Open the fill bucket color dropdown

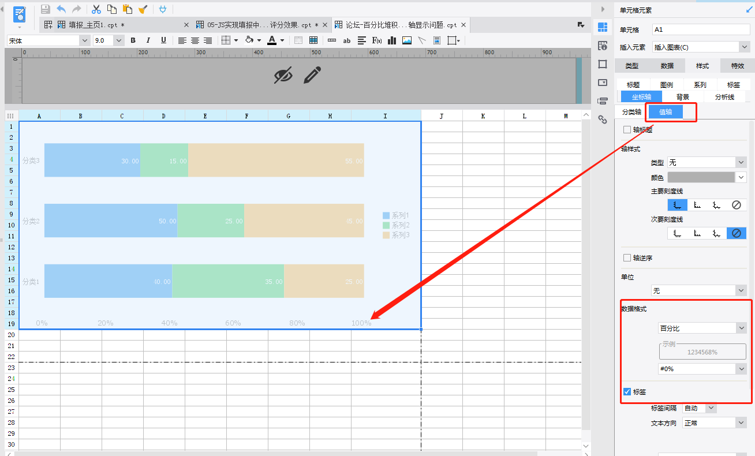click(x=259, y=40)
